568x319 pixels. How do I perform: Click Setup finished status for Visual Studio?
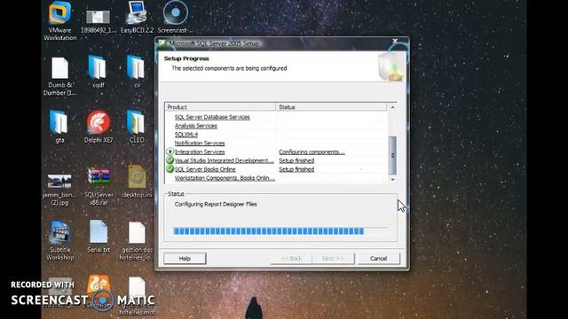click(296, 160)
